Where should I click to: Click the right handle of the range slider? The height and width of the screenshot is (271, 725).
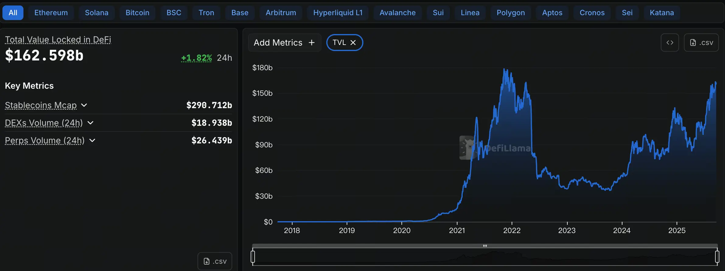pos(717,256)
